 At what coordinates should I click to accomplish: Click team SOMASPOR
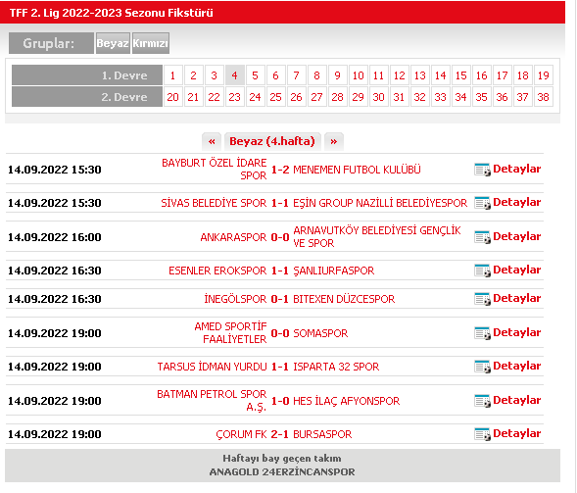coord(320,333)
